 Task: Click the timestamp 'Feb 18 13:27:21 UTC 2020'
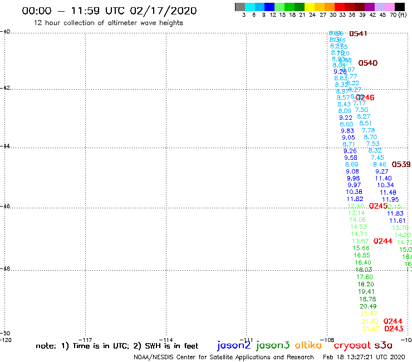tap(364, 357)
